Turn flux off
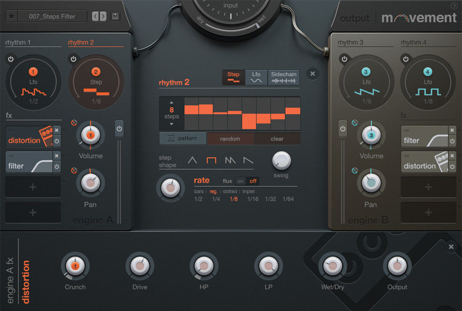Screen dimensions: 462x311 pyautogui.click(x=253, y=181)
